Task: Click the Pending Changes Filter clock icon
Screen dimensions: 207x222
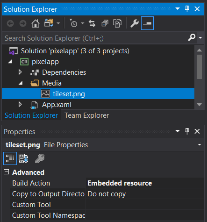Action: point(73,23)
